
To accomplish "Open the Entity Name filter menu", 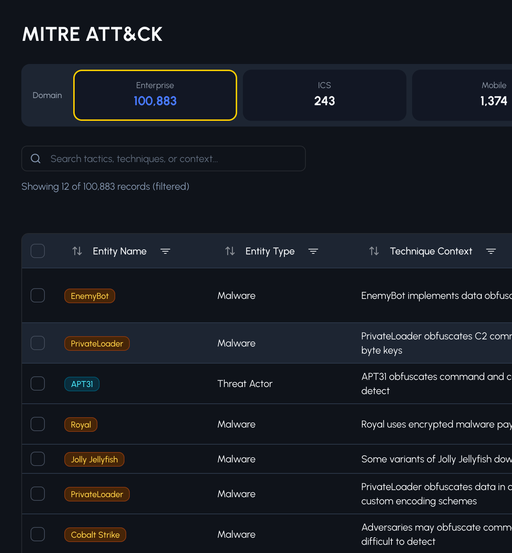I will 165,251.
